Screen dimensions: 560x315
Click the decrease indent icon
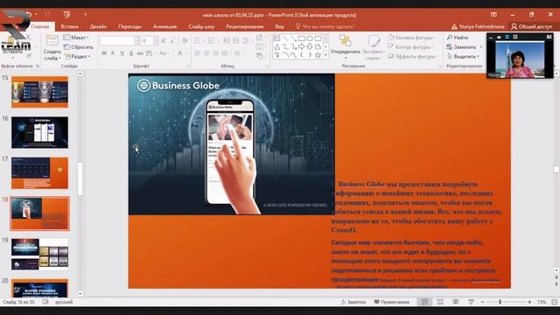tap(227, 40)
